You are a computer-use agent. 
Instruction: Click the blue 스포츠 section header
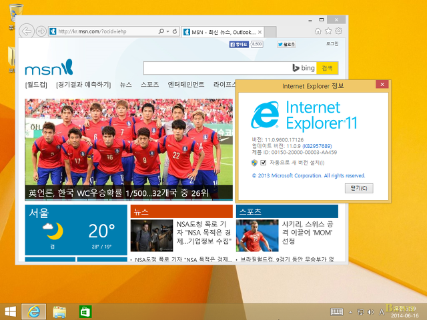click(287, 211)
